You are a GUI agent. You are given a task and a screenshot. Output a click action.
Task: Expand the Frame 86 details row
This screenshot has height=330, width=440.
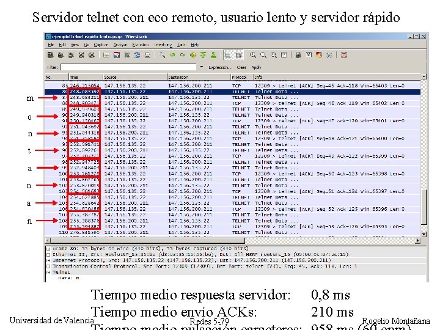48,249
